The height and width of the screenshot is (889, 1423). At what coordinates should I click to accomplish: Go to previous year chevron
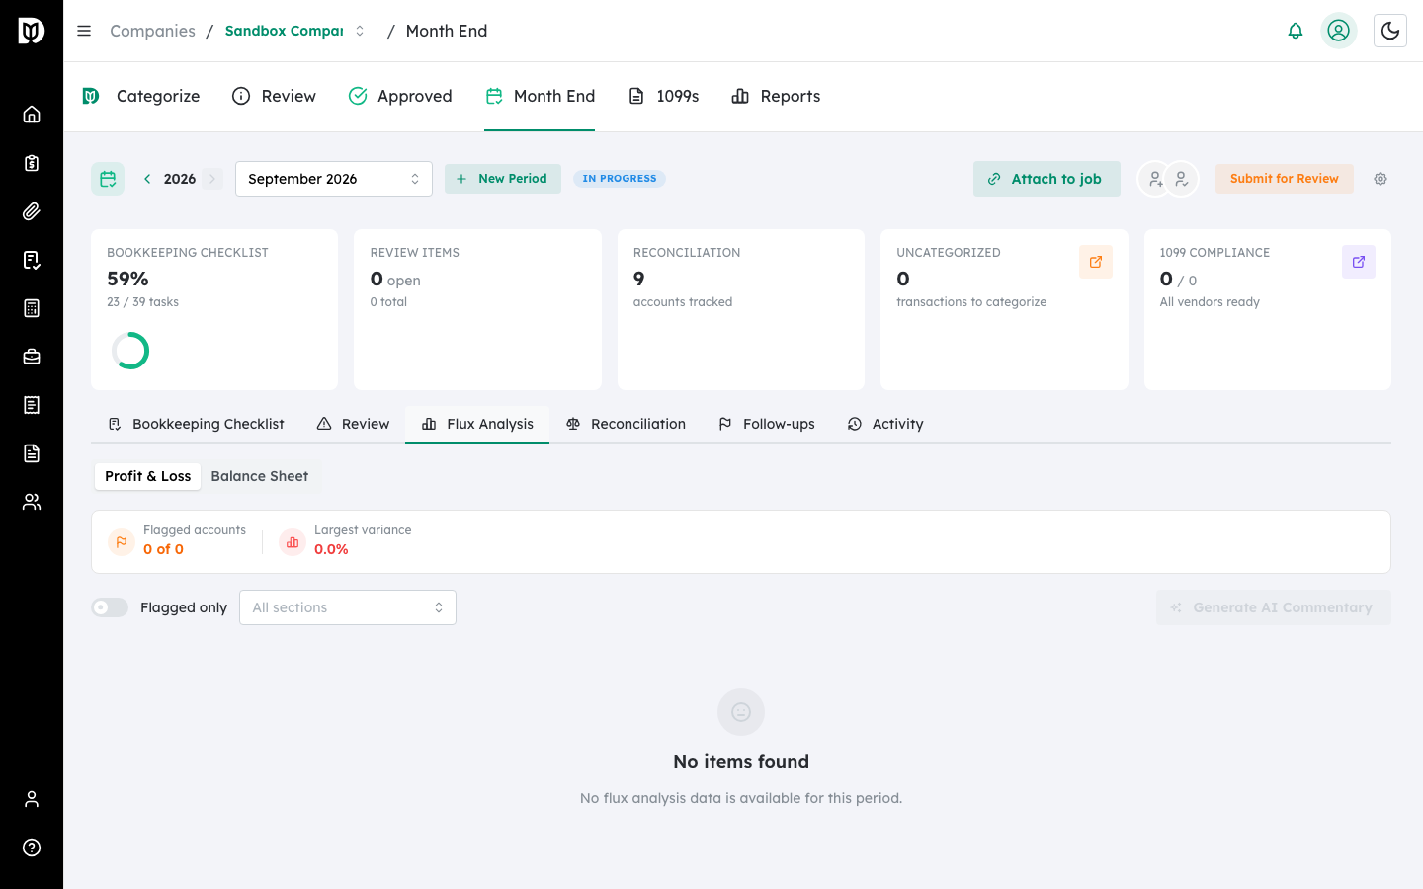[147, 179]
